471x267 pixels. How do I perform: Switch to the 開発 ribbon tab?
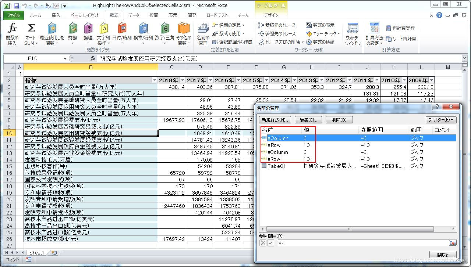(192, 15)
